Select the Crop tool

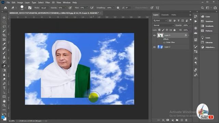[x=4, y=35]
